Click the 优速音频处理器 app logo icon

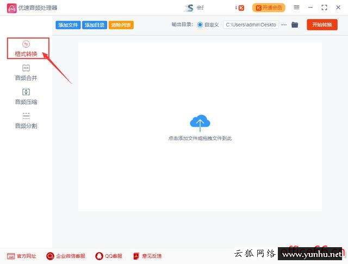(12, 8)
